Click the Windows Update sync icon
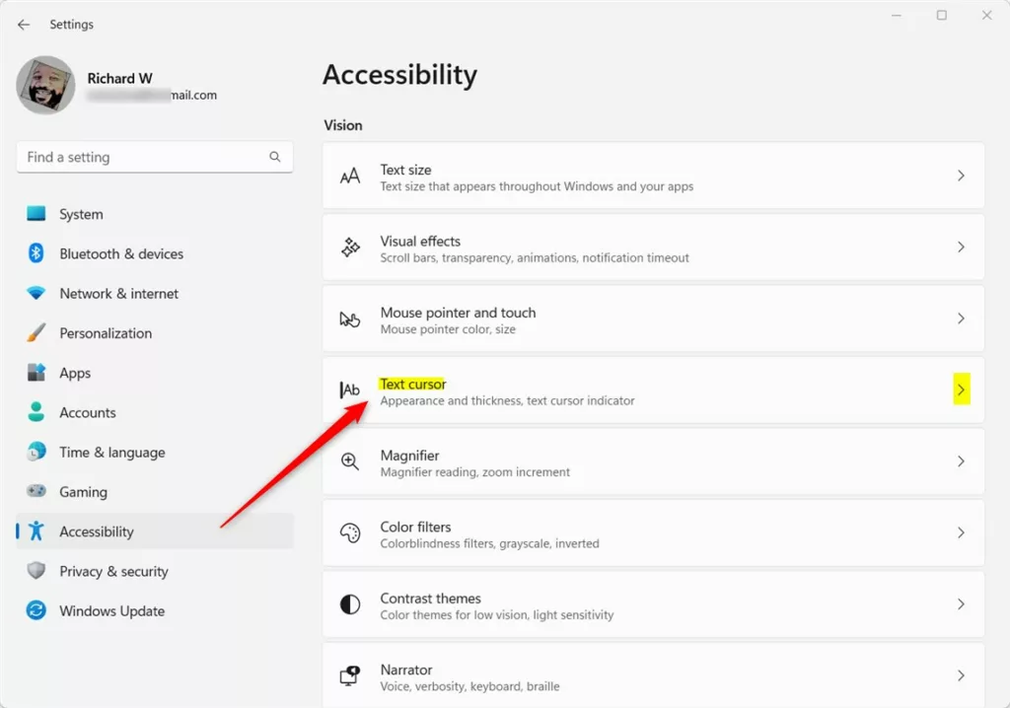This screenshot has height=708, width=1010. (36, 610)
